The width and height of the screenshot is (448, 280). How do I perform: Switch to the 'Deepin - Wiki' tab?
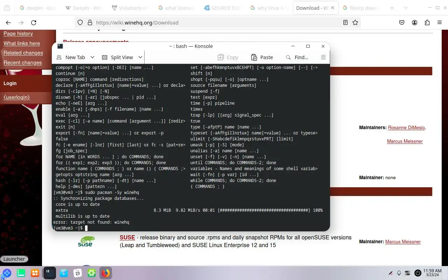click(x=84, y=8)
